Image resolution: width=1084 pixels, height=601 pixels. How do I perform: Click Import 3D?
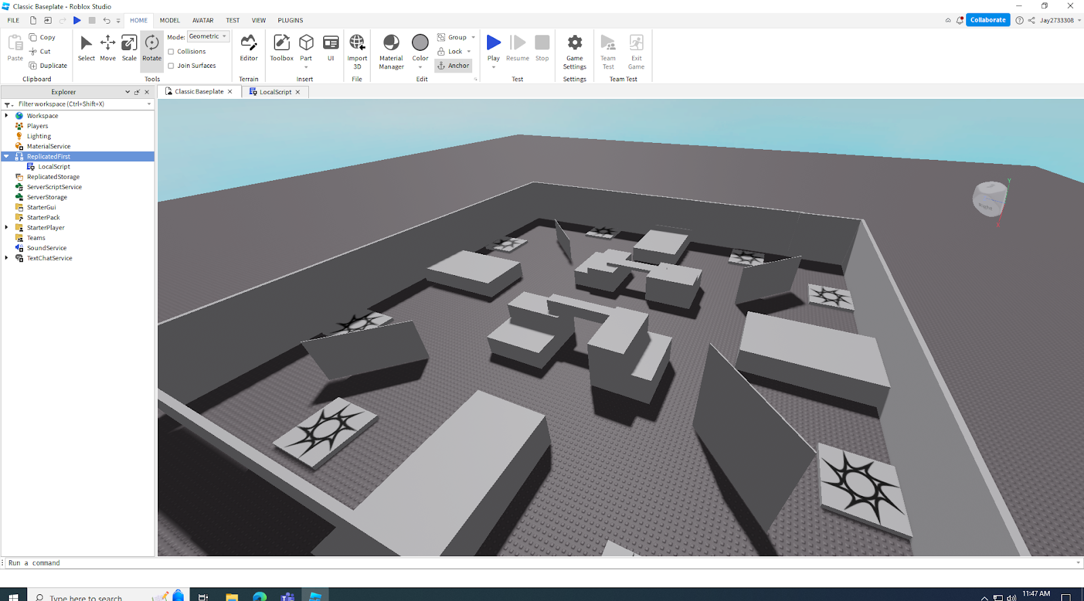pyautogui.click(x=357, y=51)
